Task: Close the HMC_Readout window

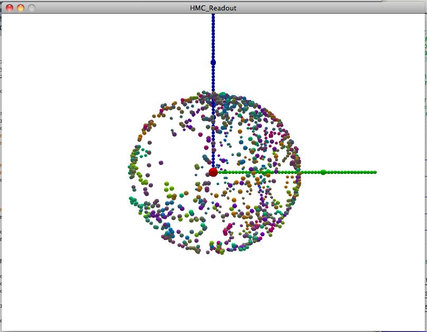Action: click(10, 8)
